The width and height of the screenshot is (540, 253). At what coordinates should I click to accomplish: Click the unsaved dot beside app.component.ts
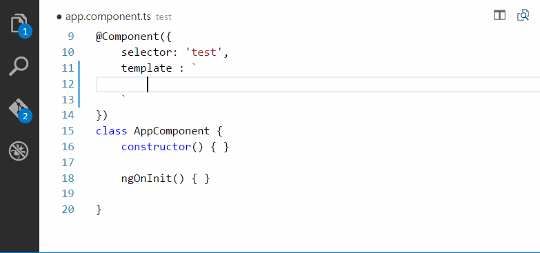coord(59,17)
